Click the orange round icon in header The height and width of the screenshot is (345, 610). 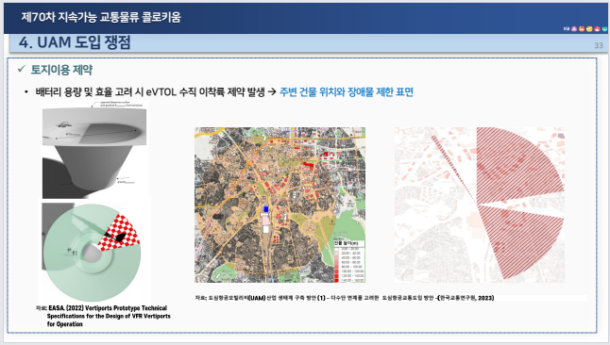(x=582, y=29)
